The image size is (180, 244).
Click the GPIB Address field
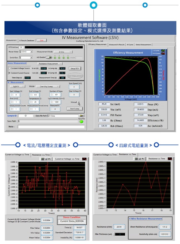[21, 47]
